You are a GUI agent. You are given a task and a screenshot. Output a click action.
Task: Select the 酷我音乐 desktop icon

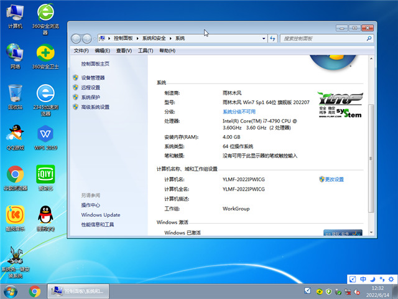point(15,219)
